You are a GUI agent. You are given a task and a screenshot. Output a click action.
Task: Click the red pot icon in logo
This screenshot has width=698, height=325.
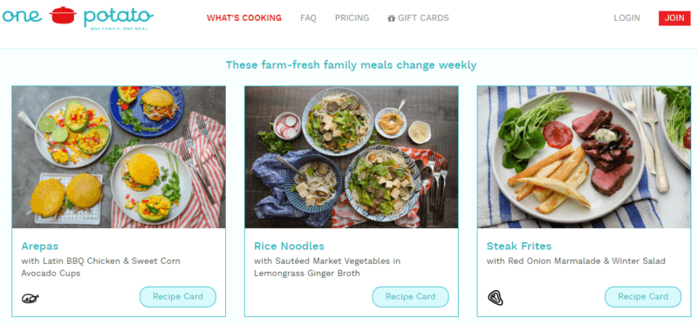point(63,15)
